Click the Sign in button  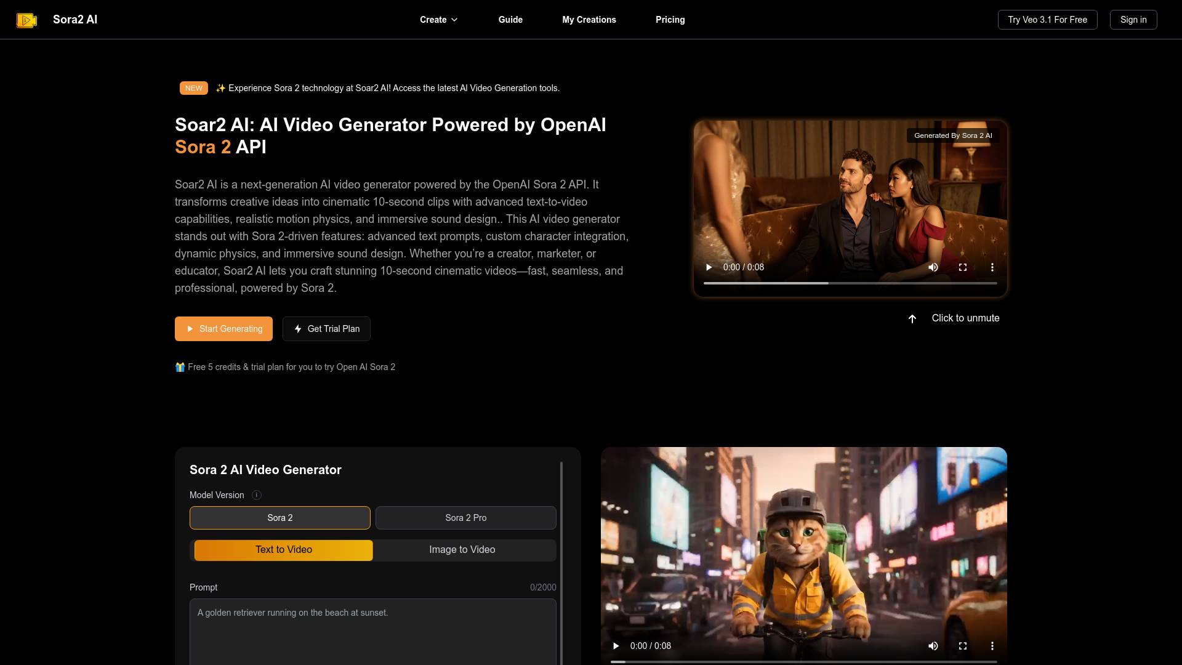1133,20
